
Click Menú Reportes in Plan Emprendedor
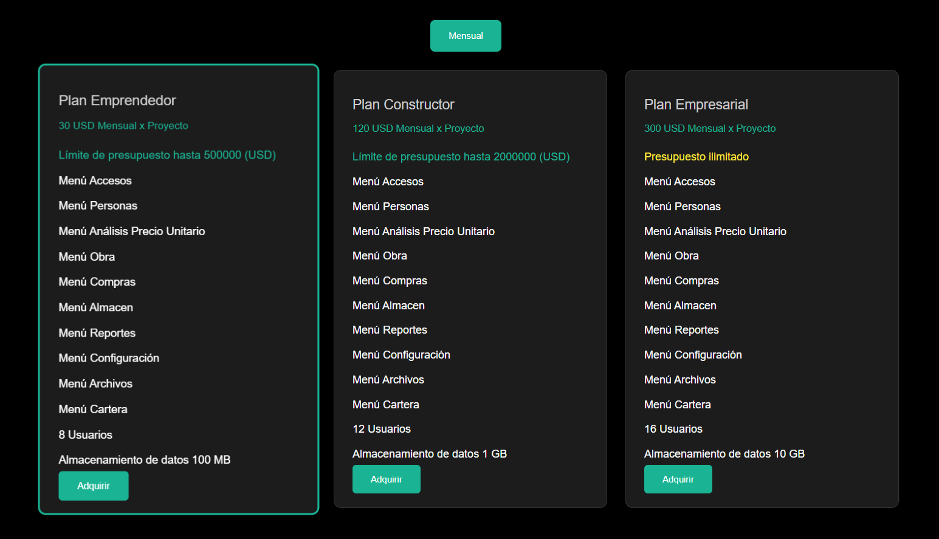97,333
